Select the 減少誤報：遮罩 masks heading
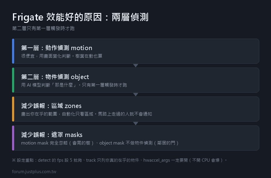Viewport: 271px width, 178px height. click(52, 135)
